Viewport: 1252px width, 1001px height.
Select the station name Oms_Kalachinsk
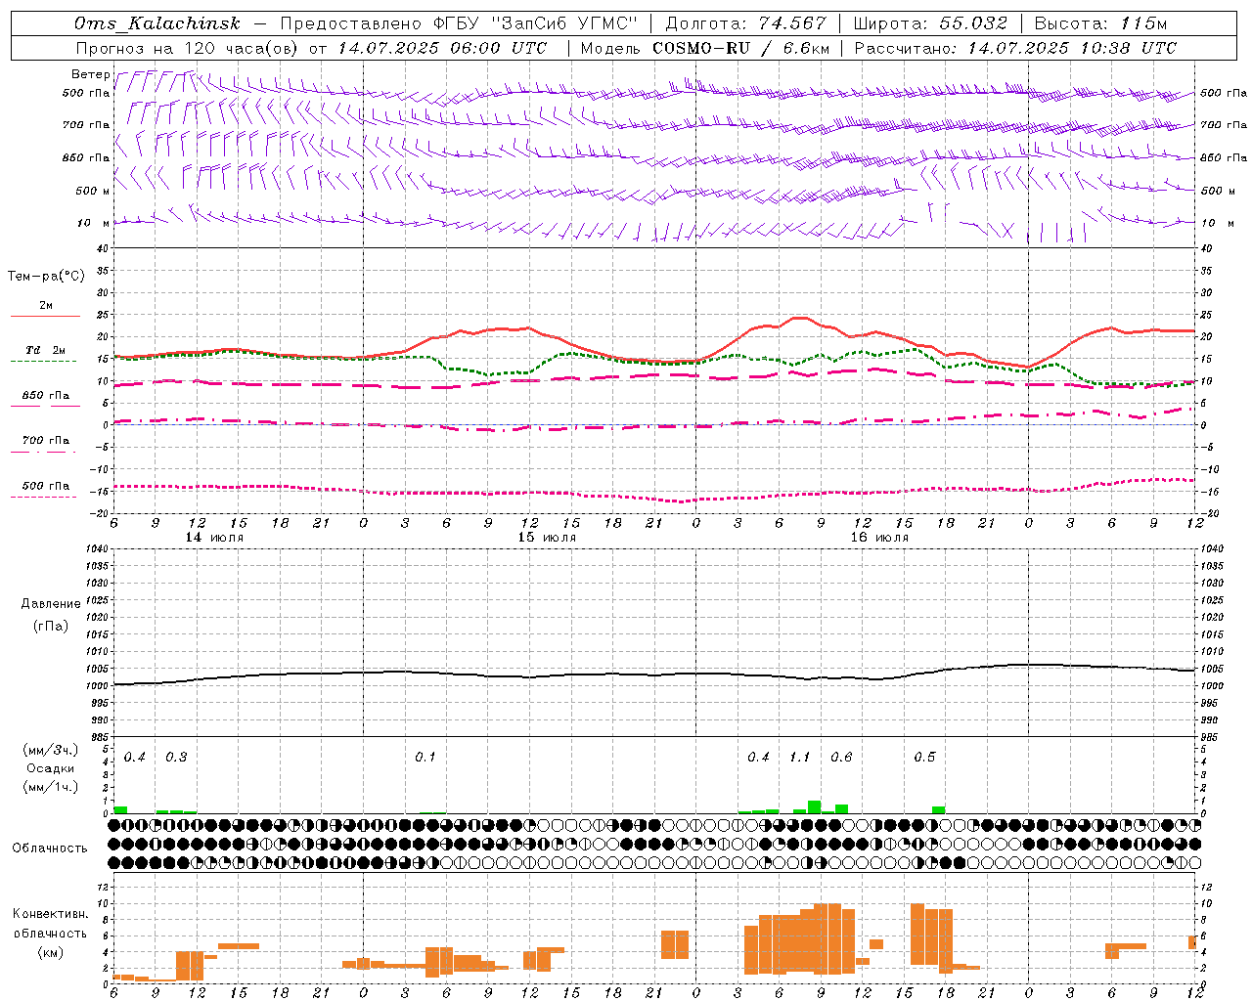coord(157,24)
